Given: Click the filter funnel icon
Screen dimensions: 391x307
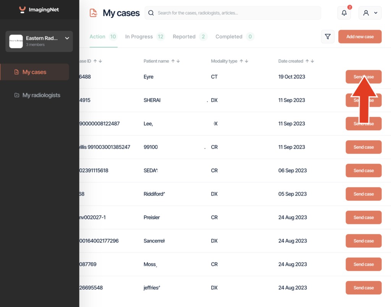Looking at the screenshot, I should point(328,37).
